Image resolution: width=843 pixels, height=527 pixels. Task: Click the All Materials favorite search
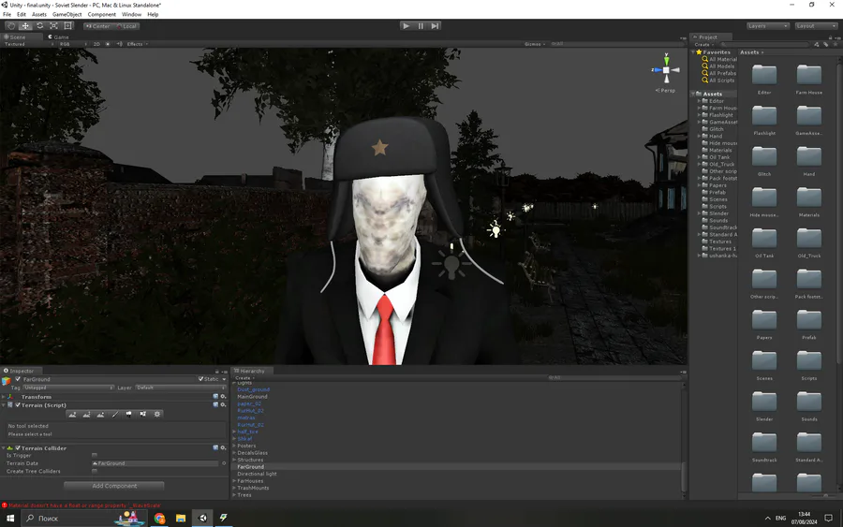[x=722, y=59]
